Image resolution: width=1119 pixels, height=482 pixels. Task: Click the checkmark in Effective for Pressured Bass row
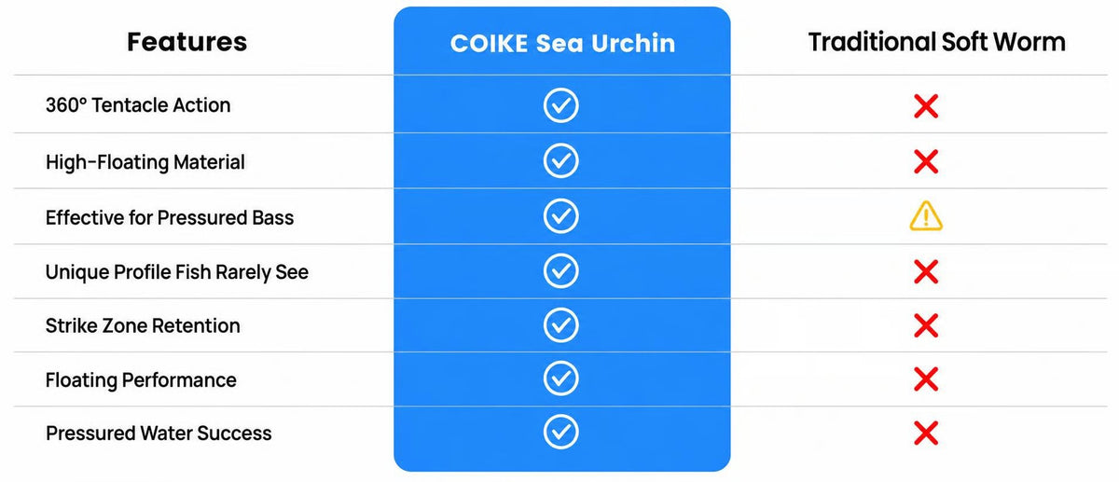click(560, 216)
